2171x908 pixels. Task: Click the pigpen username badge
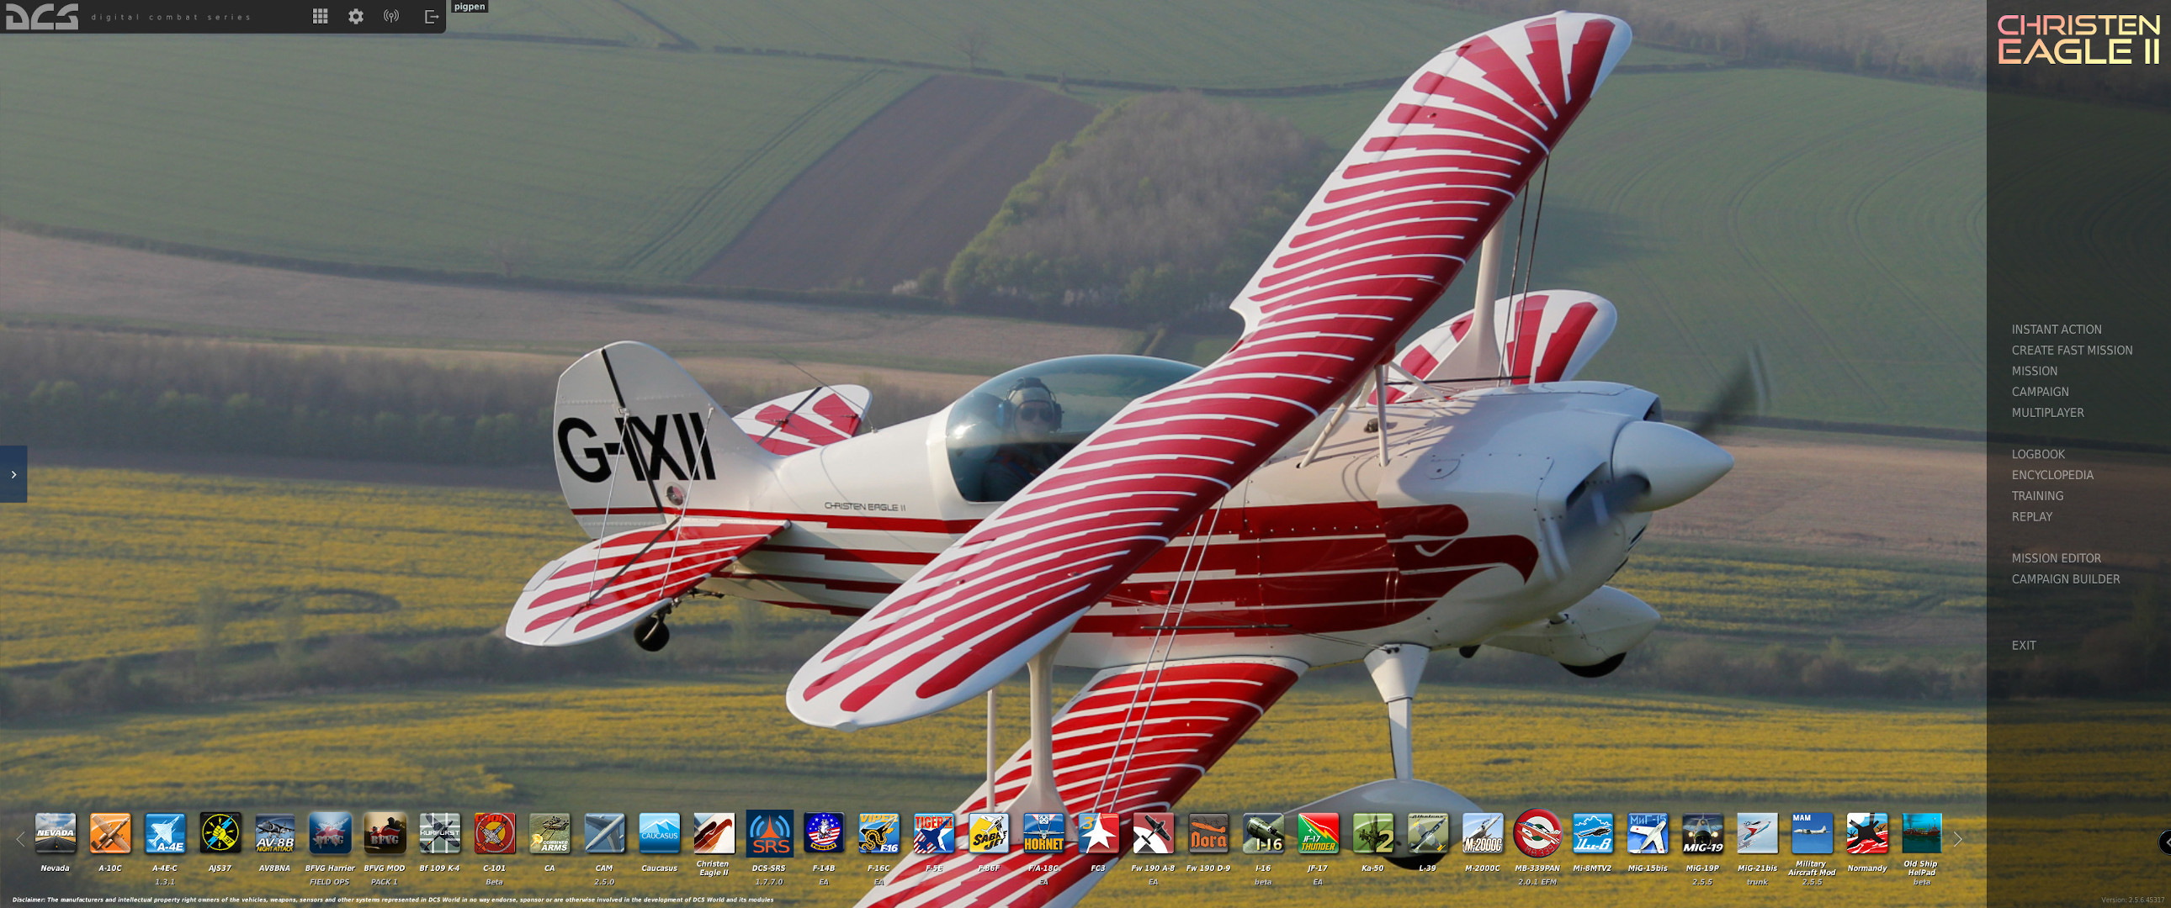[x=469, y=6]
